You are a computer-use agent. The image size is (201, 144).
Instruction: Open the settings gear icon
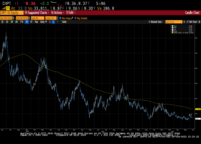point(199,22)
